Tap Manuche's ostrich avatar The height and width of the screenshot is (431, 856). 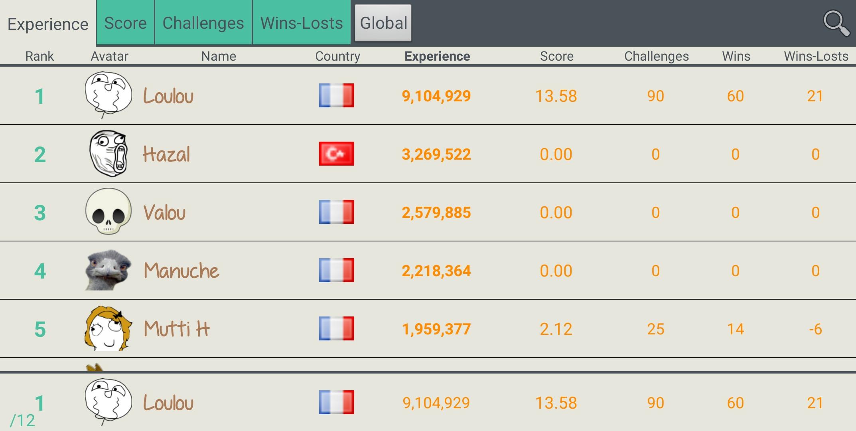[108, 270]
